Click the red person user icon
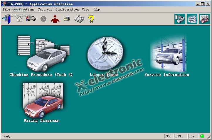Screen dimensions: 212x140 click(55, 19)
